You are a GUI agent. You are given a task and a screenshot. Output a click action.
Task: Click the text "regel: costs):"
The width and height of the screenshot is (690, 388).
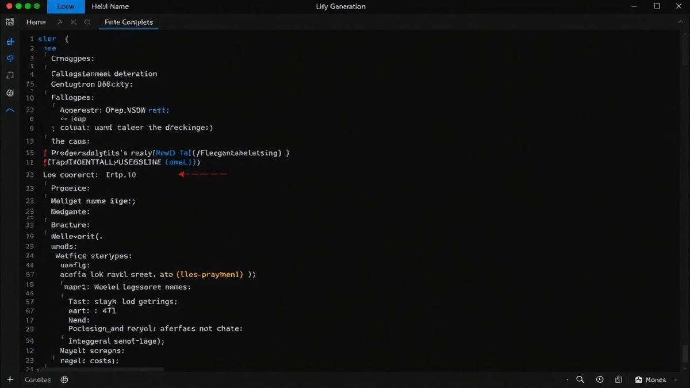[89, 361]
